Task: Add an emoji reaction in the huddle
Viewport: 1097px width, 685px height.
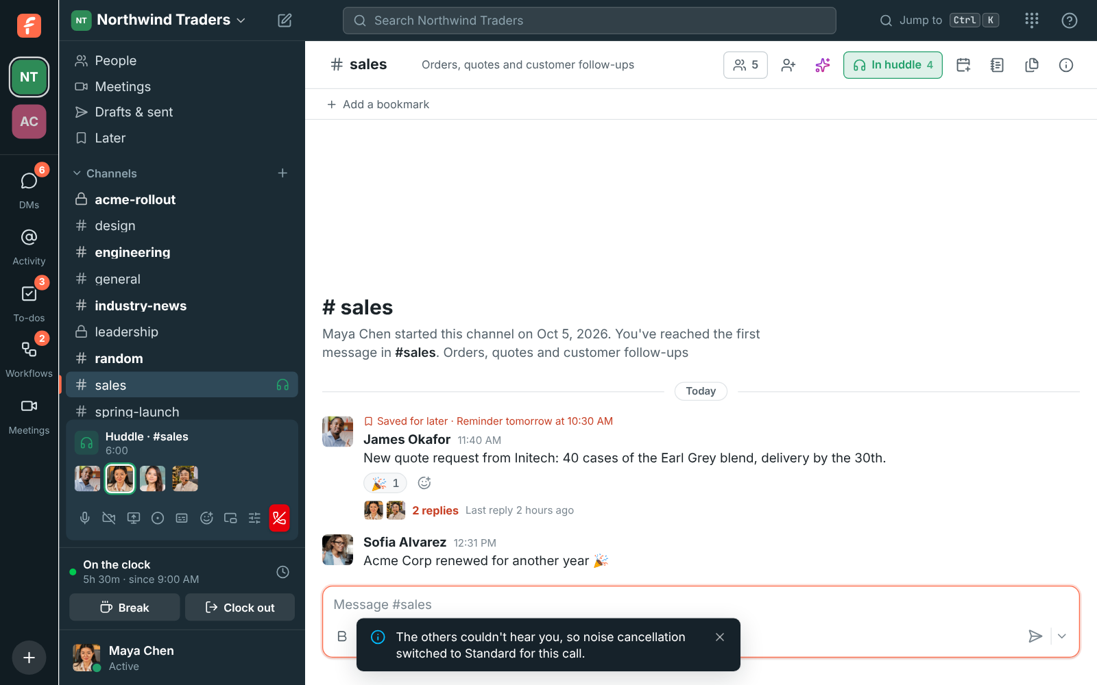Action: pos(206,519)
